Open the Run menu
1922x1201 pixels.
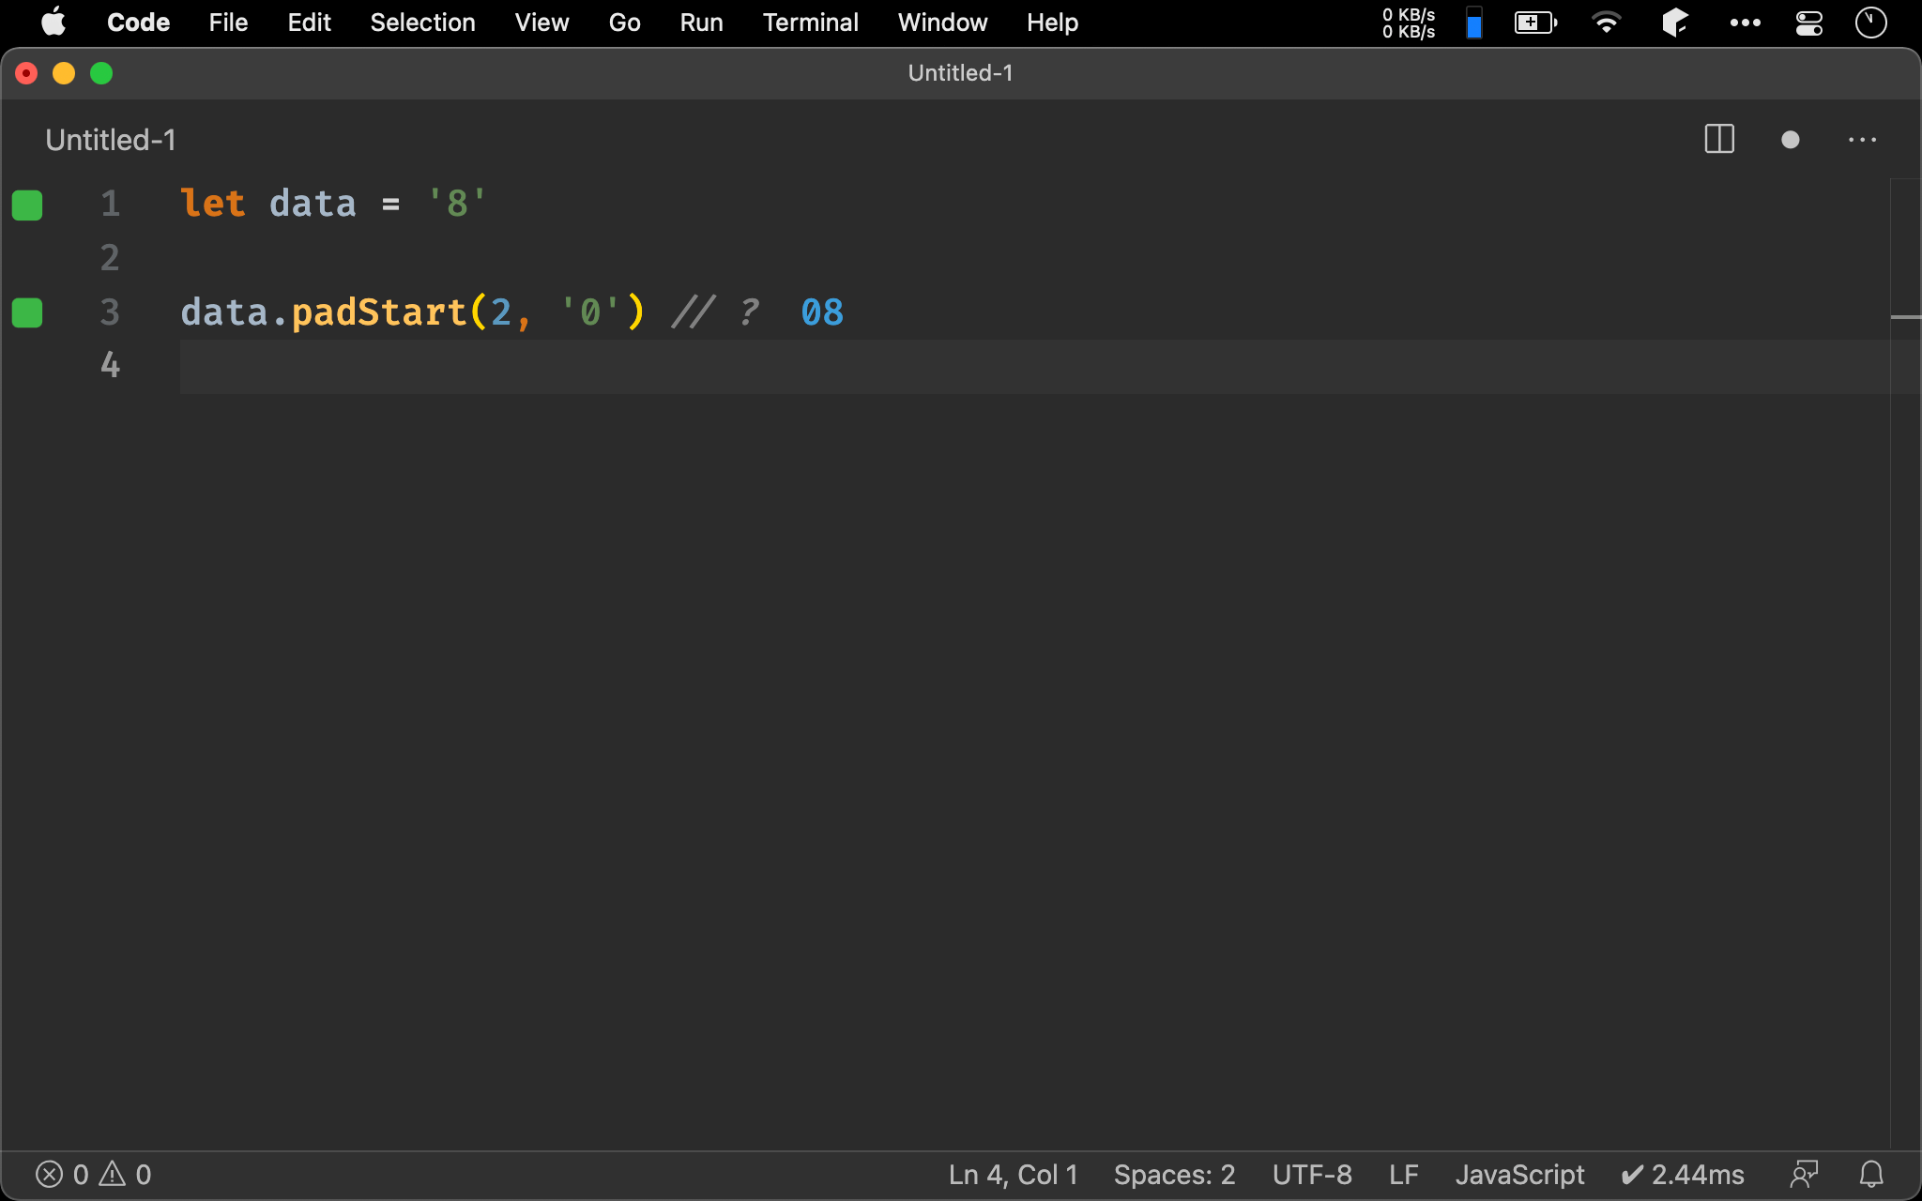pyautogui.click(x=700, y=23)
